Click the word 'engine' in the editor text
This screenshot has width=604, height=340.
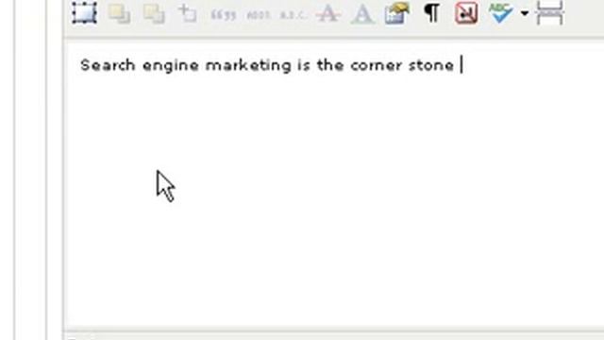[171, 66]
